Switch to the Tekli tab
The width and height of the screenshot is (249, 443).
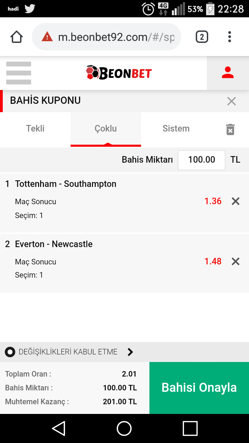pyautogui.click(x=35, y=129)
